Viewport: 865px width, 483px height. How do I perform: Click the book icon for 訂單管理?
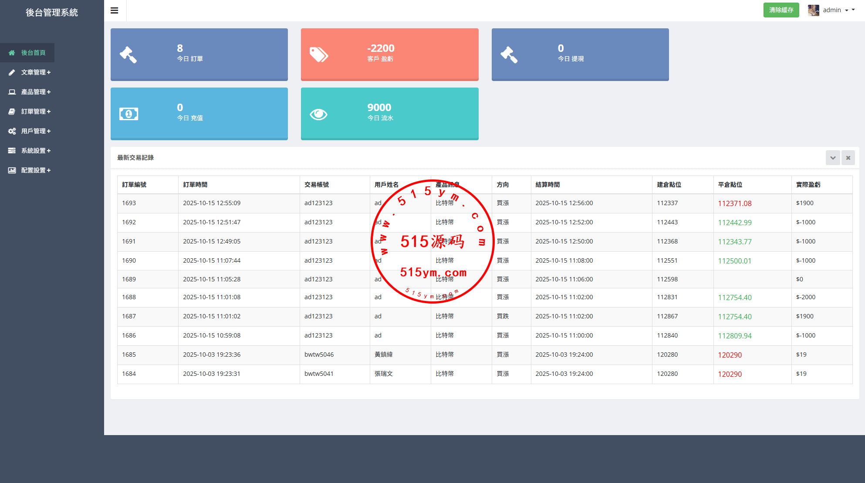click(x=12, y=111)
